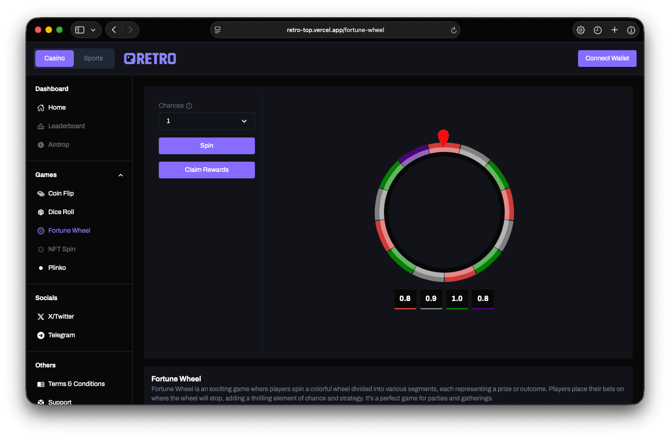
Task: Reload the page in address bar
Action: click(454, 30)
